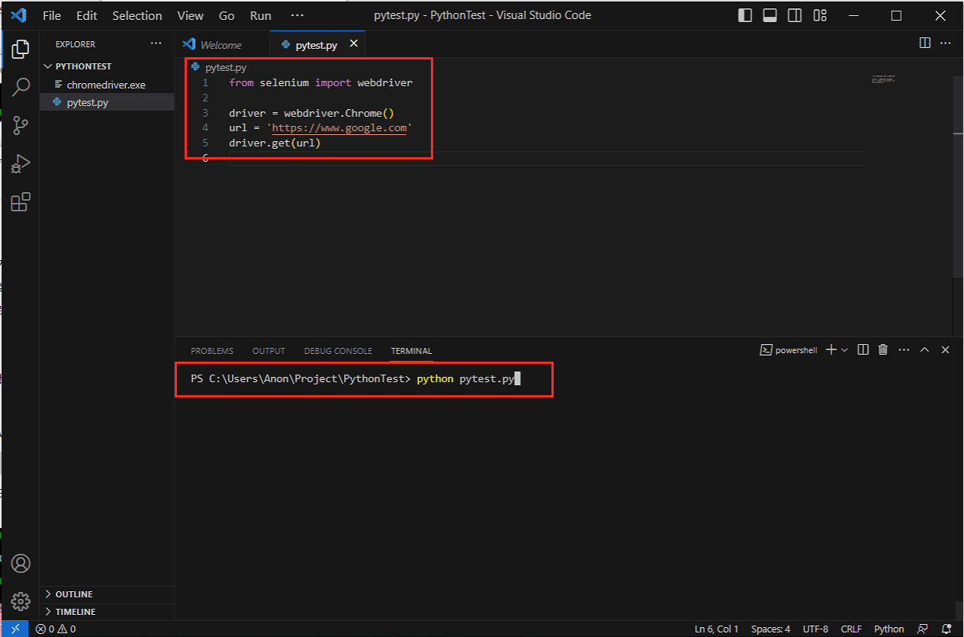This screenshot has width=964, height=637.
Task: Click the Python language mode in status bar
Action: click(x=888, y=629)
